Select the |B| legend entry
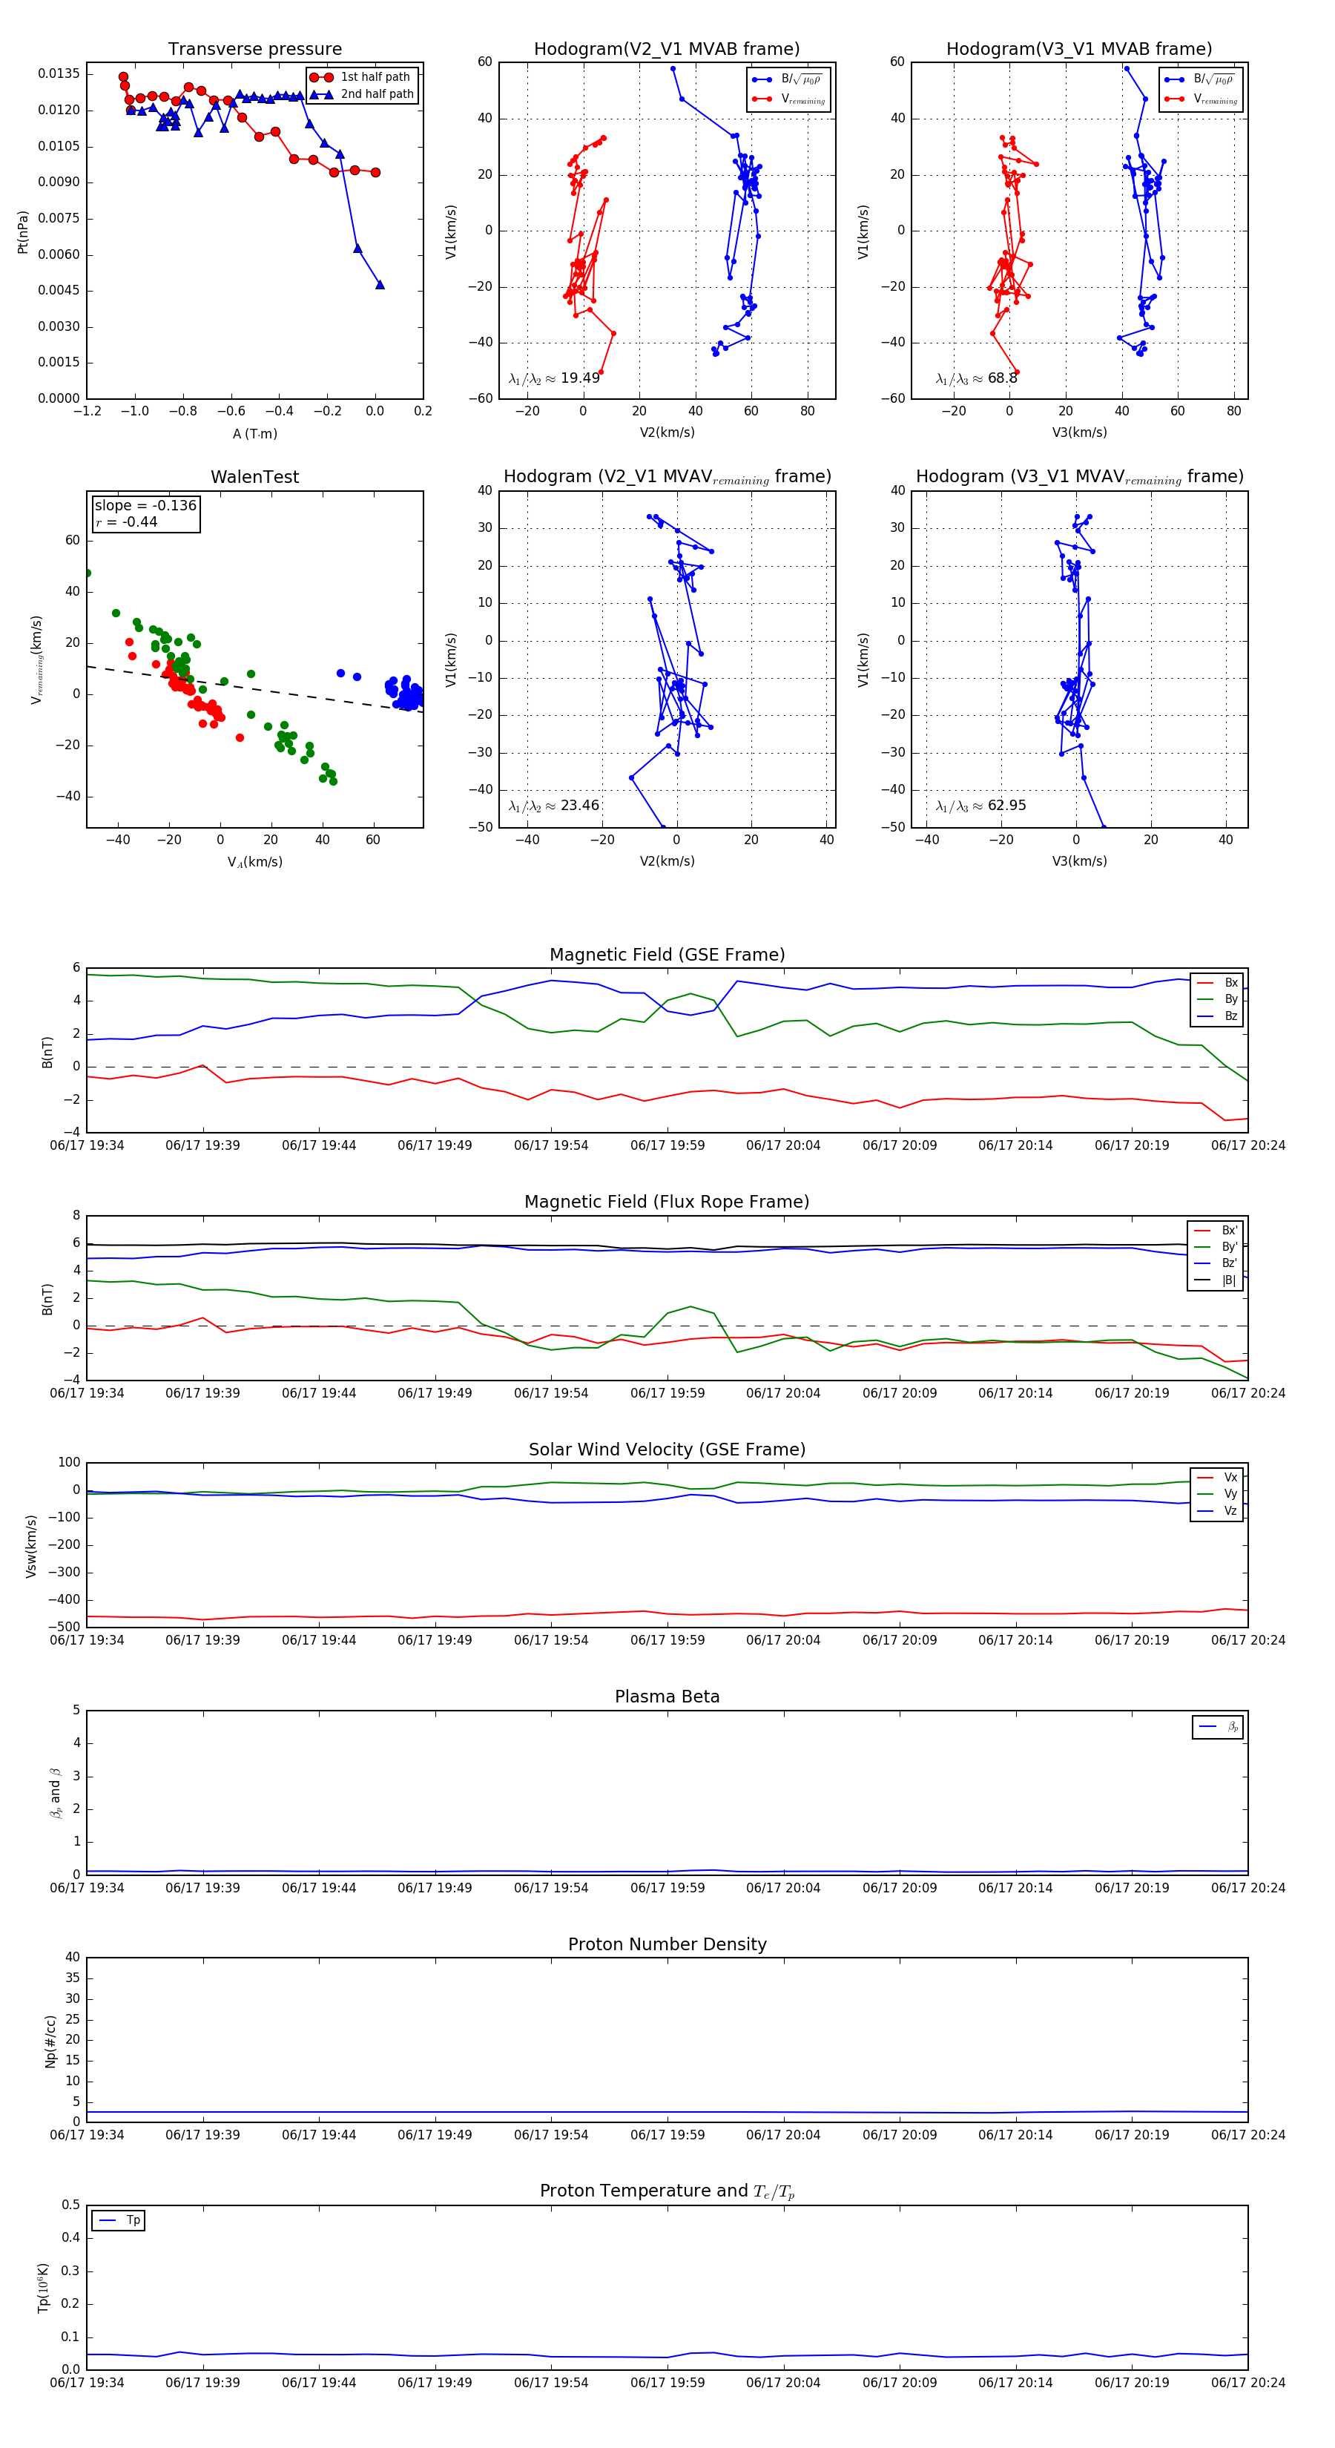Image resolution: width=1335 pixels, height=2448 pixels. (1216, 1281)
